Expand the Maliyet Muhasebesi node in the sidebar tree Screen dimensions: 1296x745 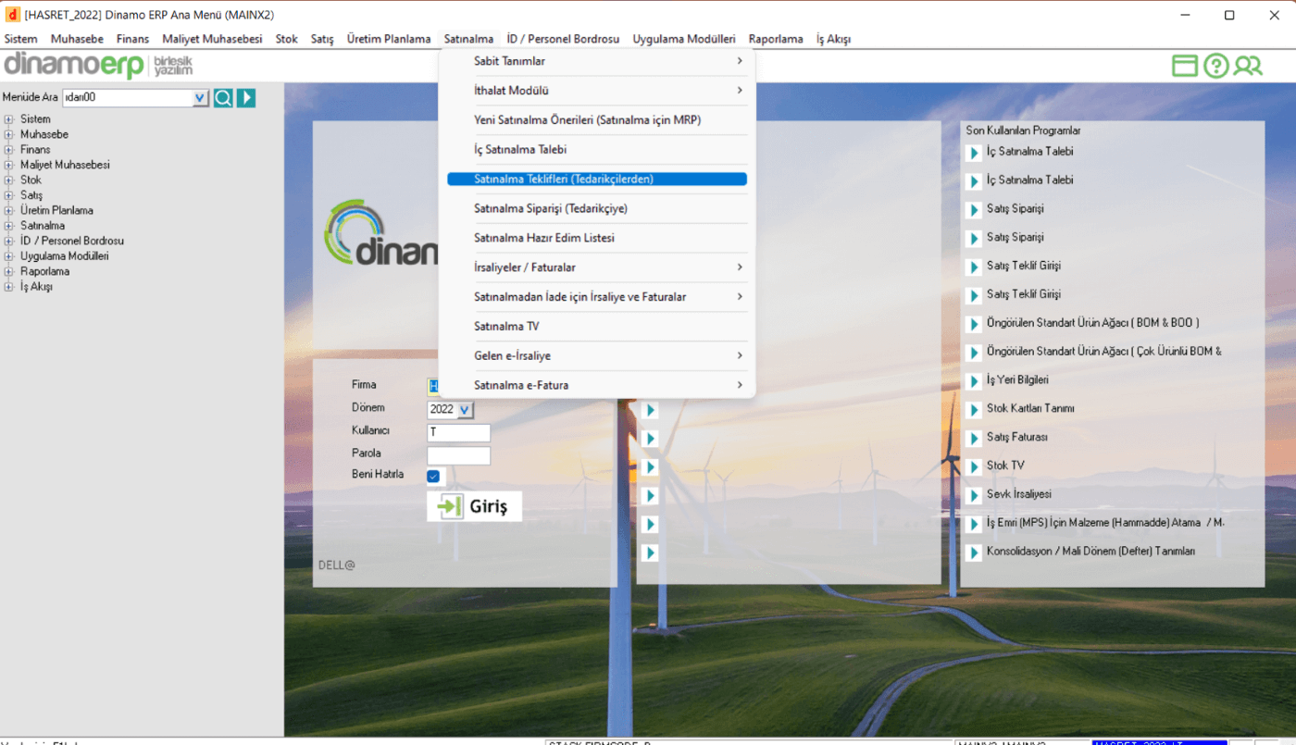point(9,165)
